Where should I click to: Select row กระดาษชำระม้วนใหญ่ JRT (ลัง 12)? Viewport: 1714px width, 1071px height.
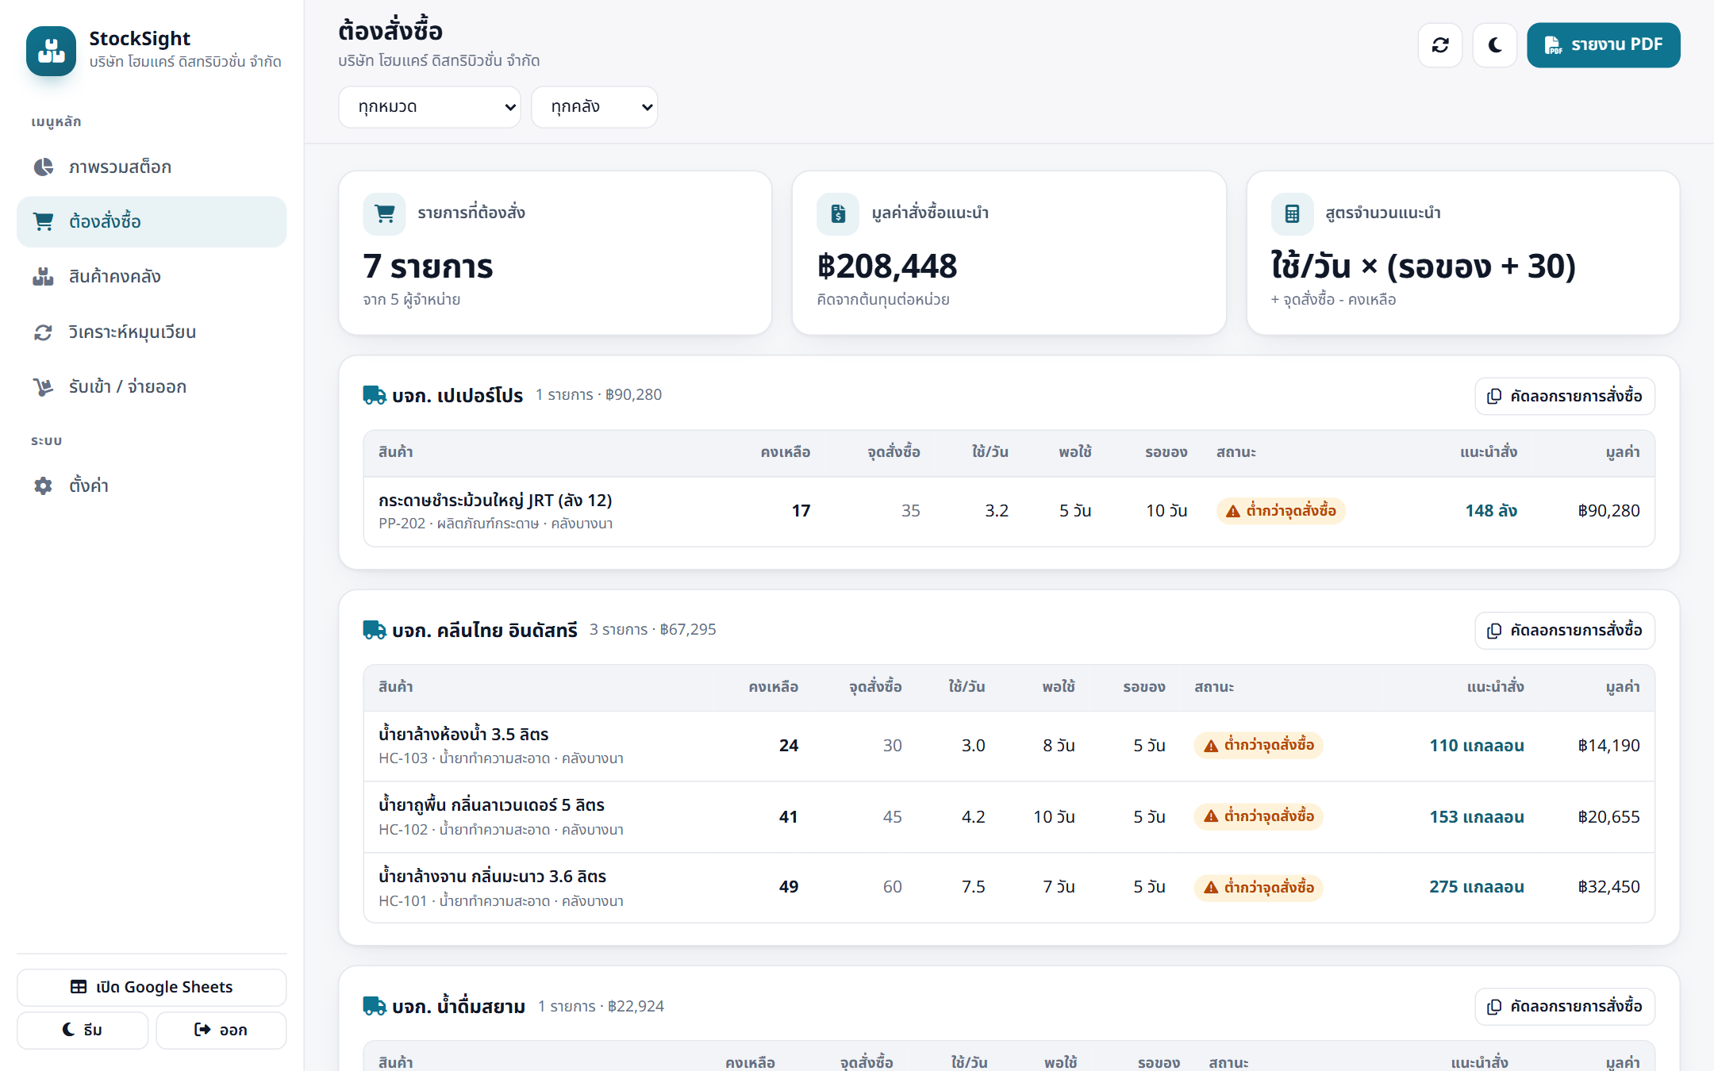tap(1009, 511)
